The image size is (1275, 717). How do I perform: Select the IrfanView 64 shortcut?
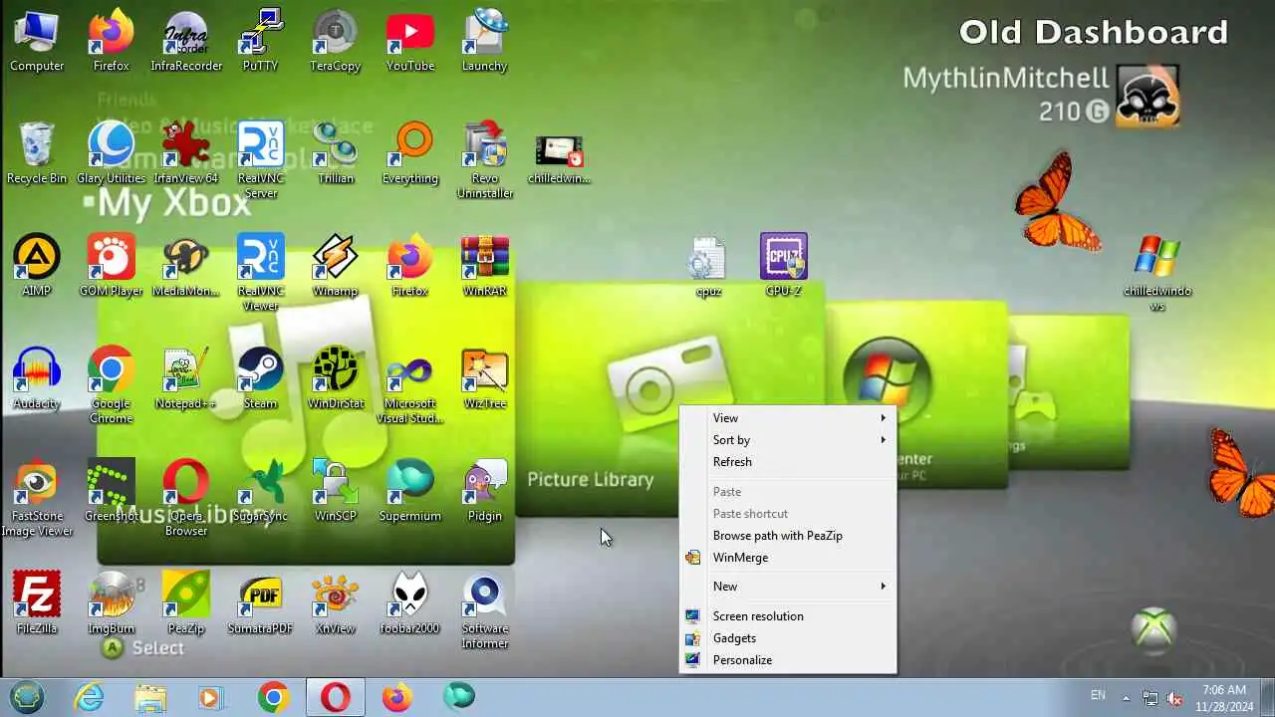click(x=186, y=153)
